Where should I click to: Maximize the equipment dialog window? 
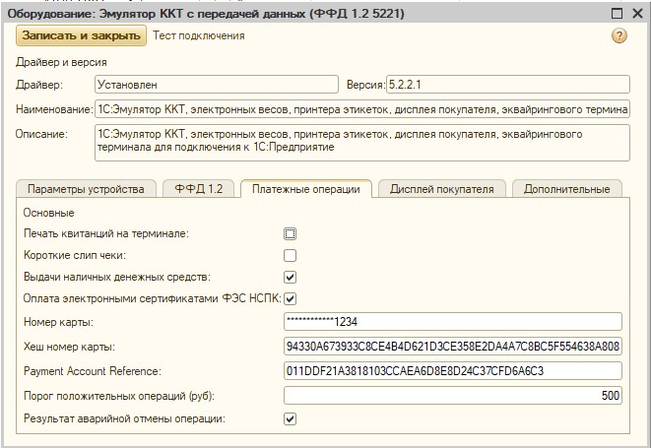tap(615, 13)
